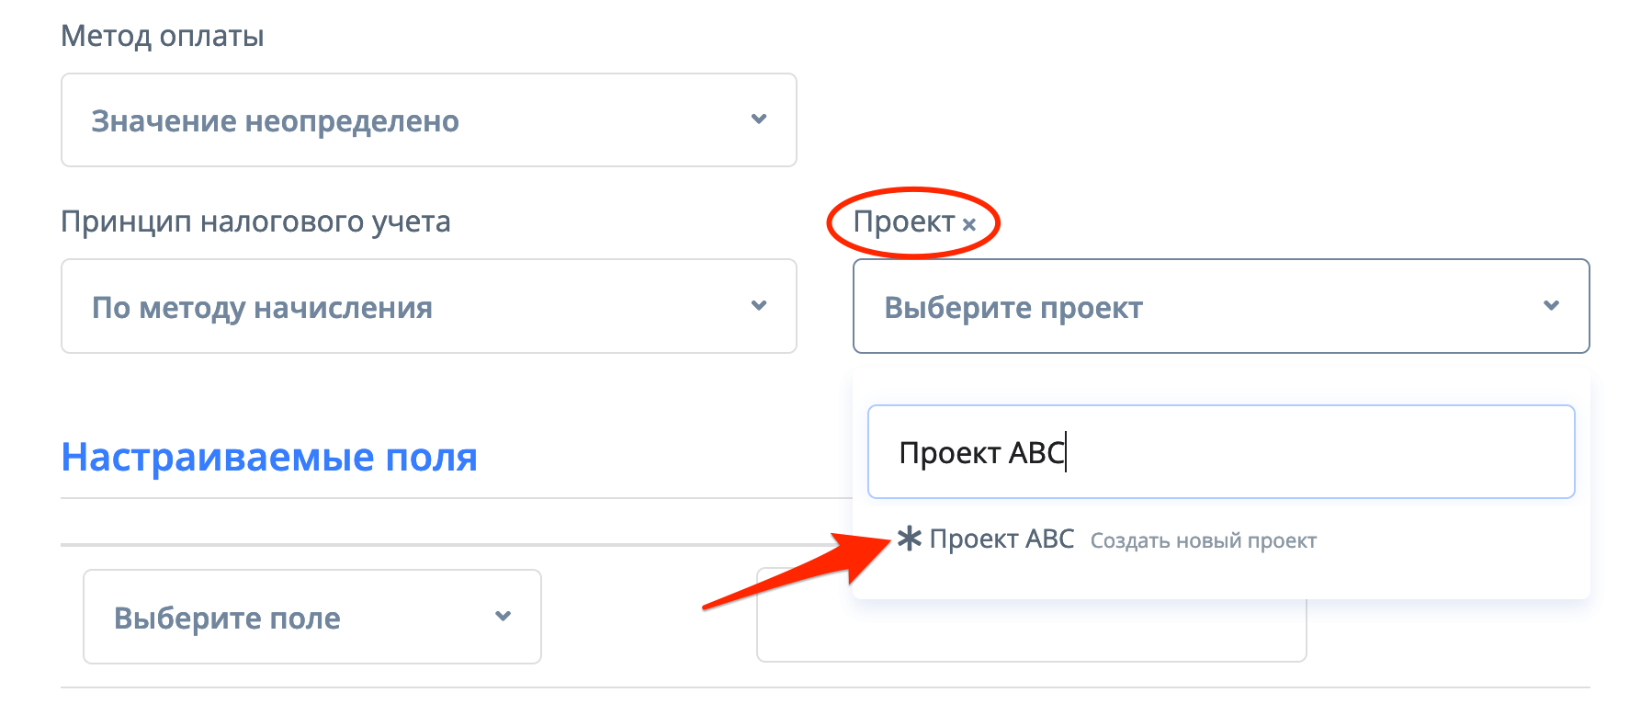Click the Метод оплаты field label
This screenshot has height=715, width=1652.
pyautogui.click(x=163, y=36)
